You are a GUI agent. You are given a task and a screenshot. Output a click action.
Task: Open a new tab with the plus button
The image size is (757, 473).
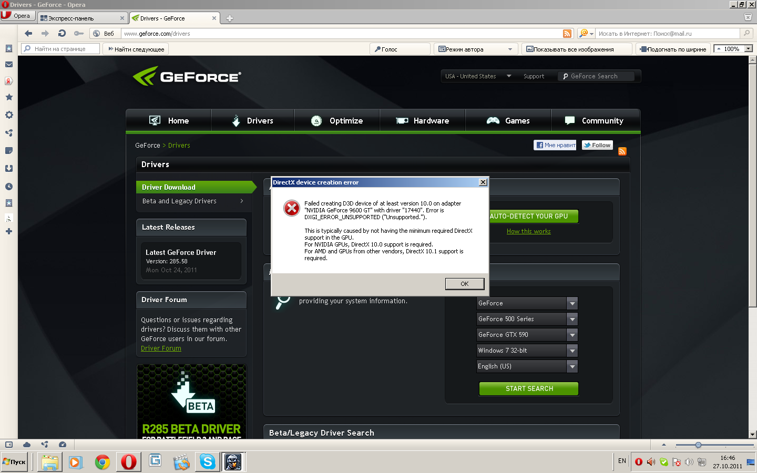(x=229, y=18)
